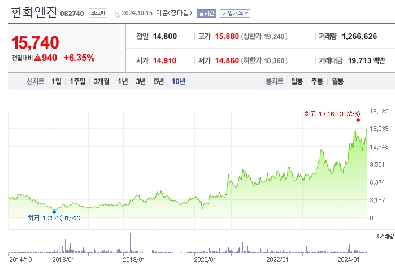Select the 1주일 line chart tab

pyautogui.click(x=77, y=81)
